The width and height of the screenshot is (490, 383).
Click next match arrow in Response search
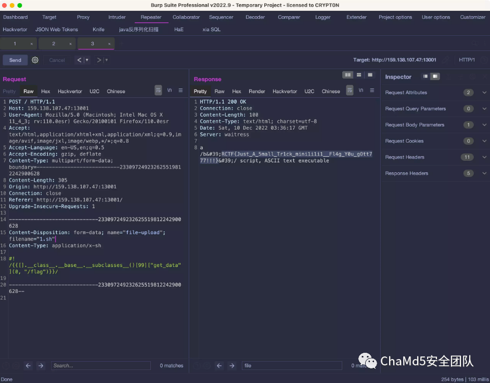pyautogui.click(x=232, y=365)
